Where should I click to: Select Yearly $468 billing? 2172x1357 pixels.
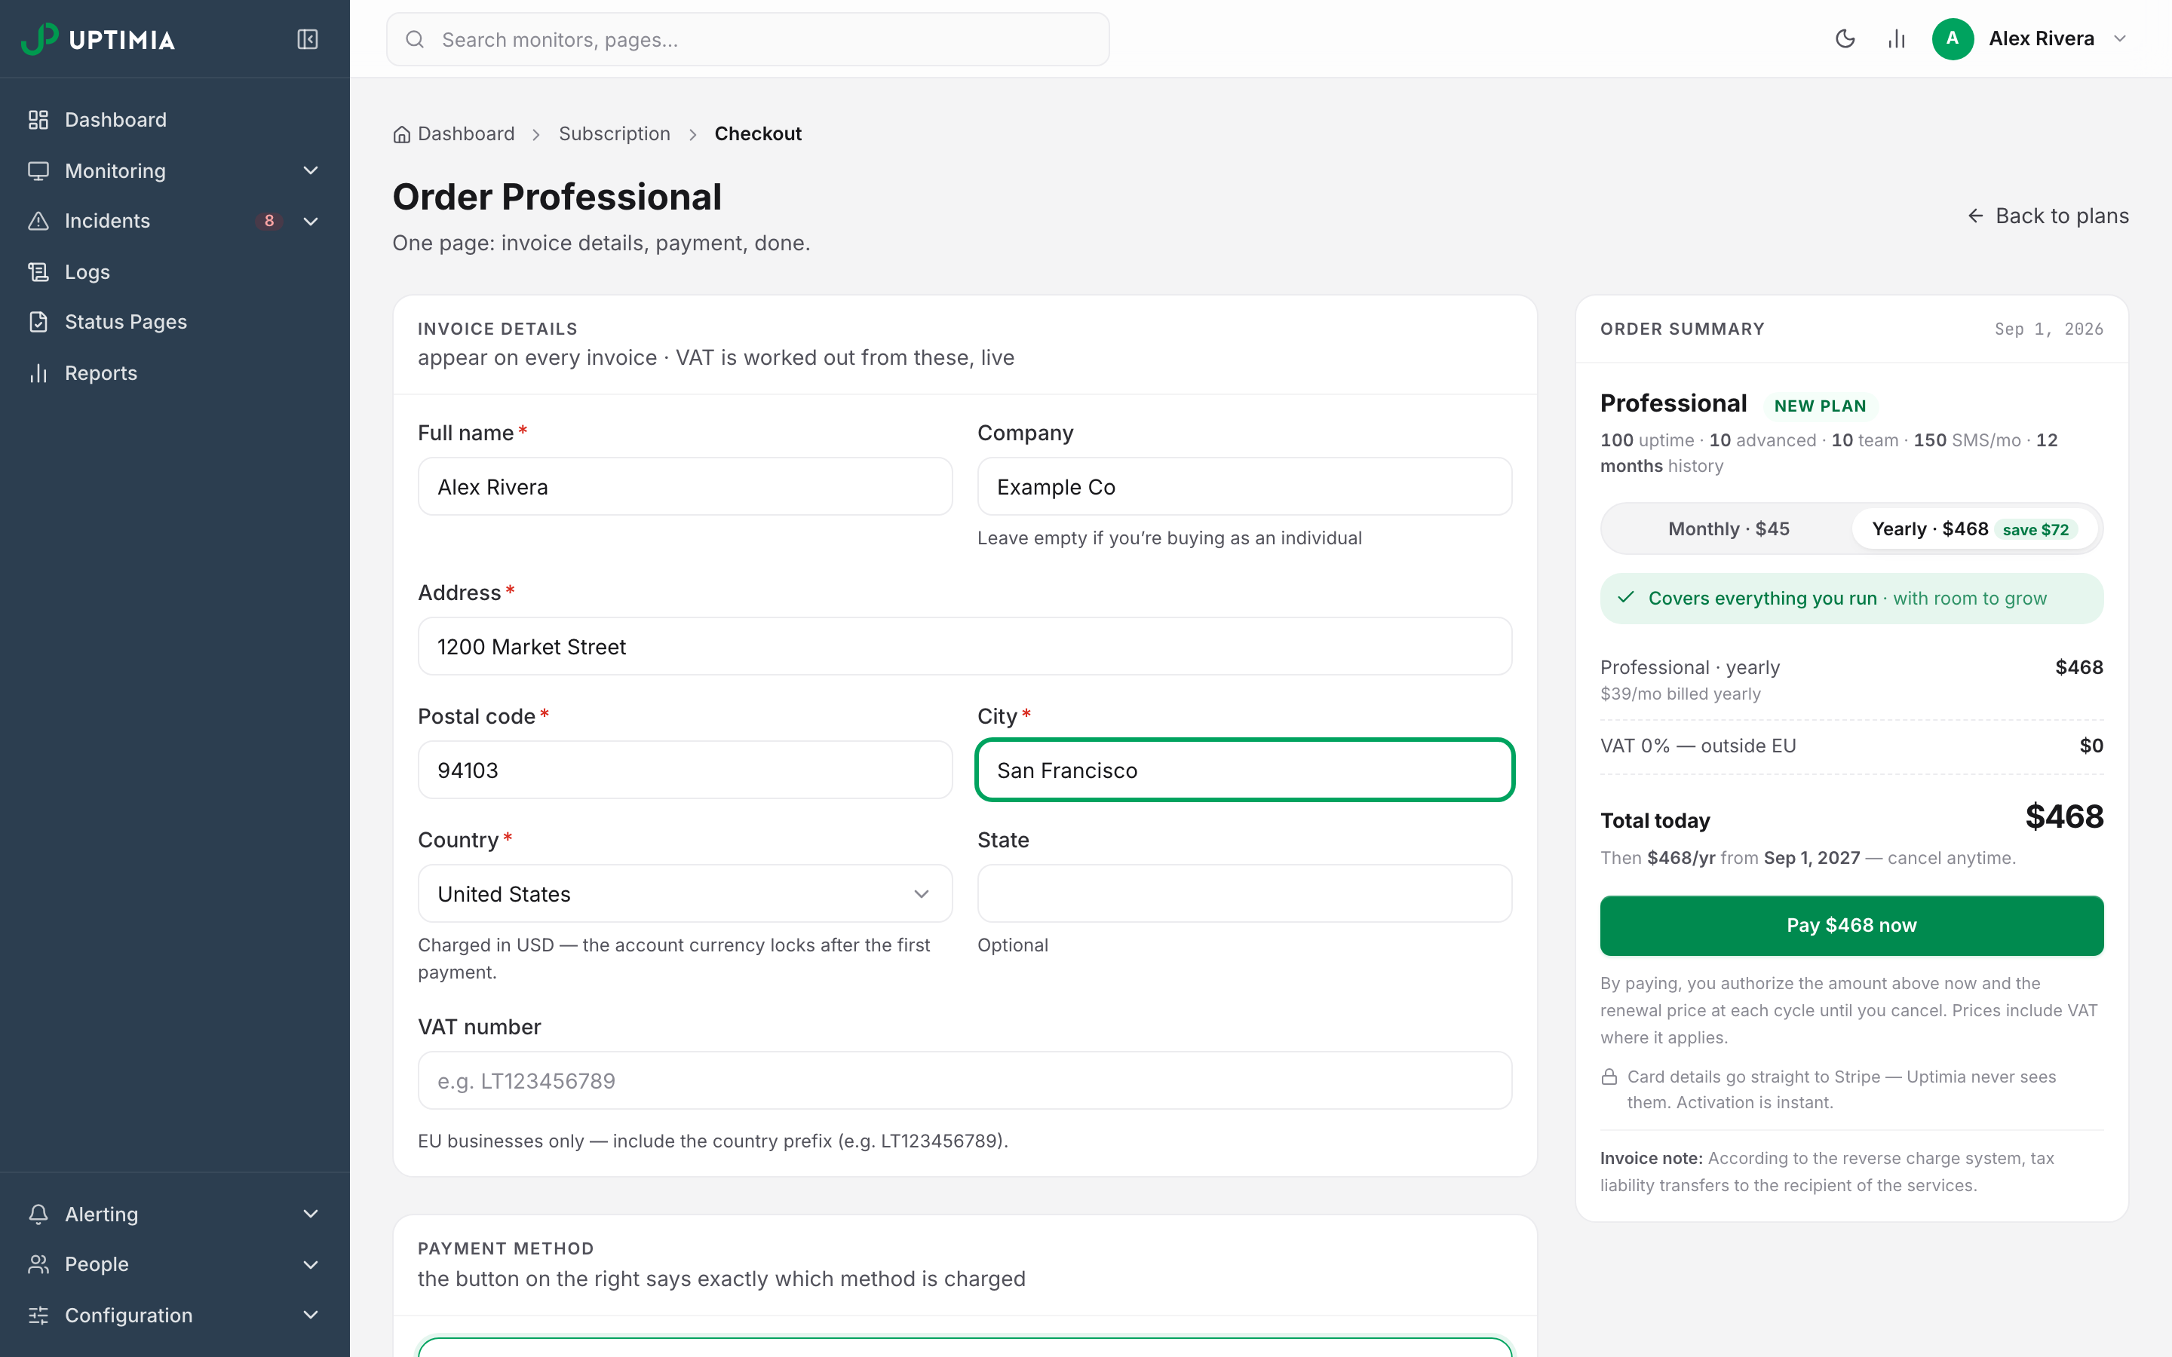click(x=1974, y=529)
